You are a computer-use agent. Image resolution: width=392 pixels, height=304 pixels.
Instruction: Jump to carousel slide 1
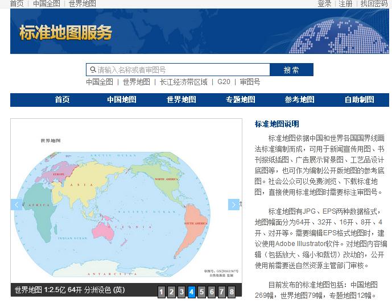coord(162,292)
